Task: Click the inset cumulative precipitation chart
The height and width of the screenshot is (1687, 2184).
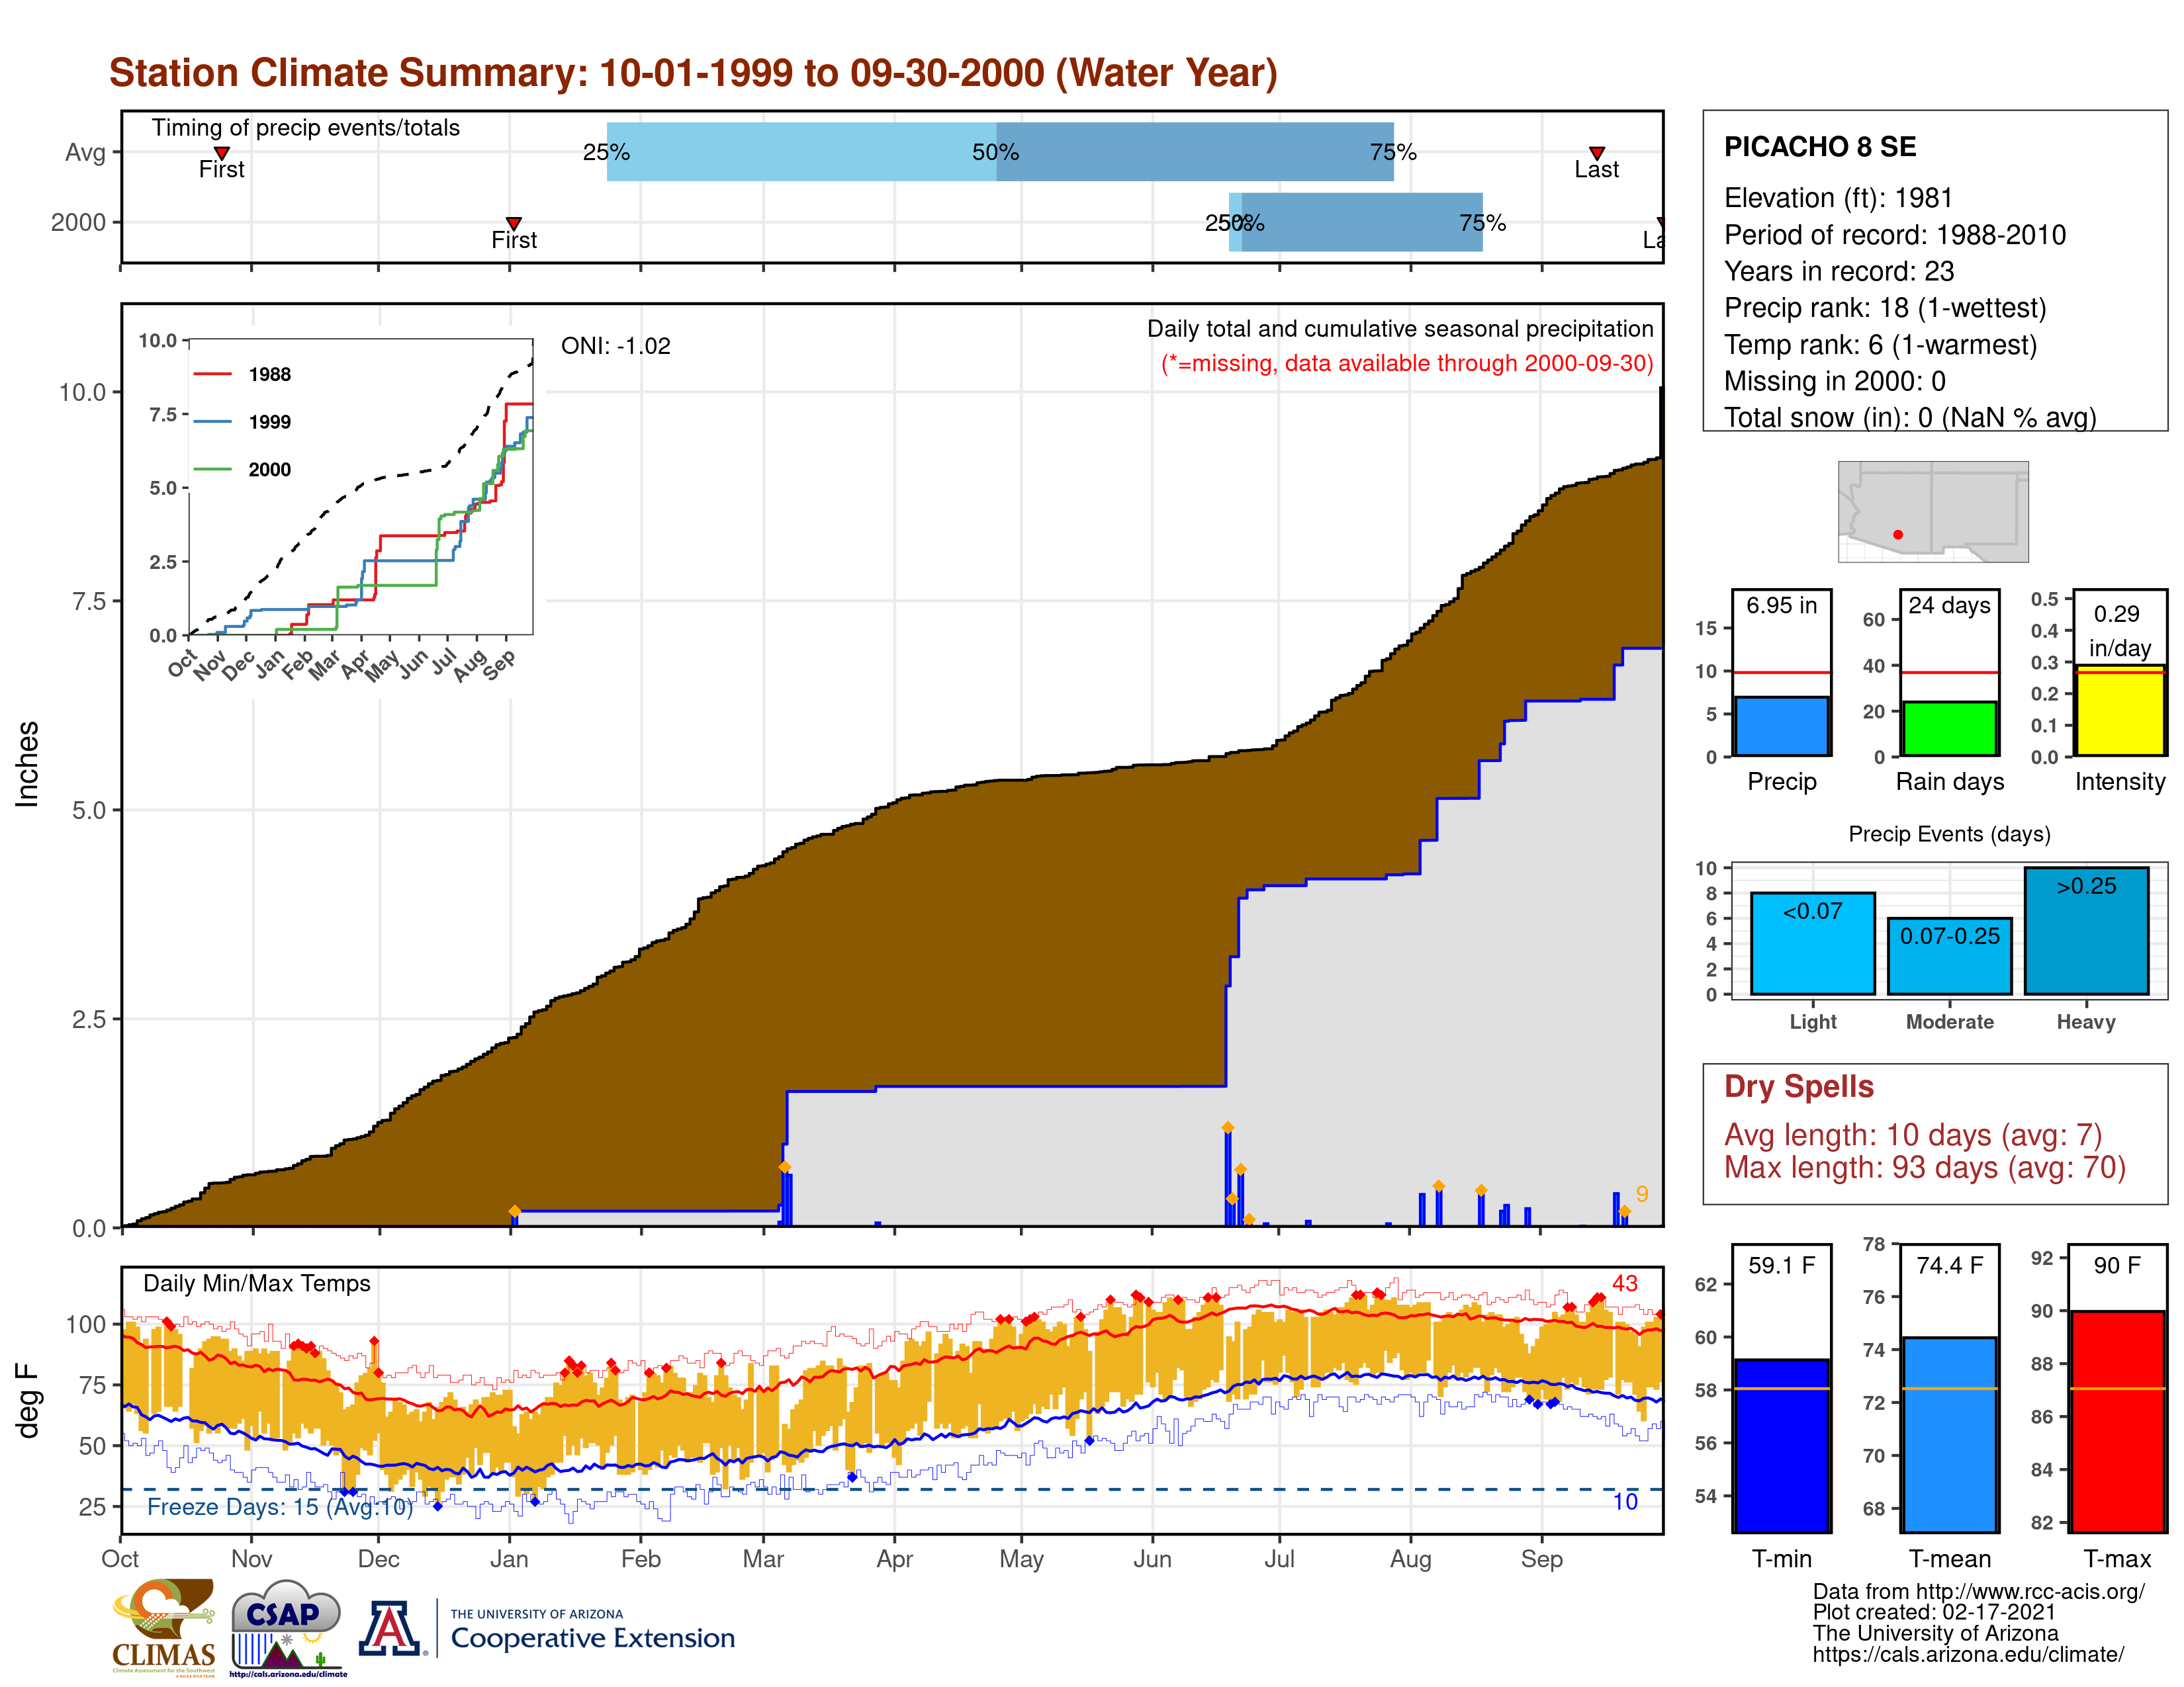Action: pyautogui.click(x=360, y=487)
